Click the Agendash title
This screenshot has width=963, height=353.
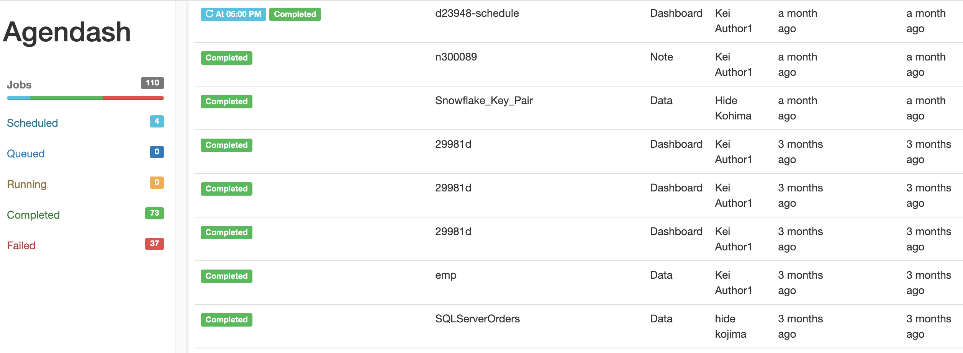point(67,31)
